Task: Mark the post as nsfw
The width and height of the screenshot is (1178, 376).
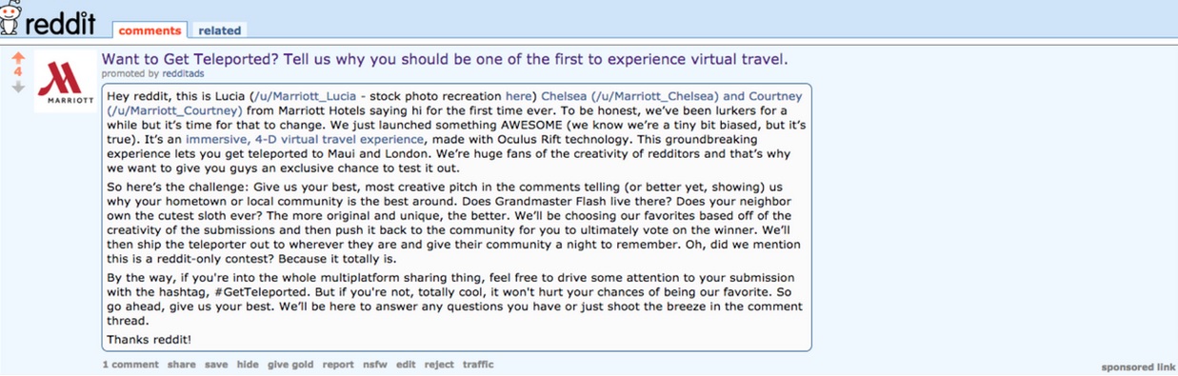Action: 374,365
